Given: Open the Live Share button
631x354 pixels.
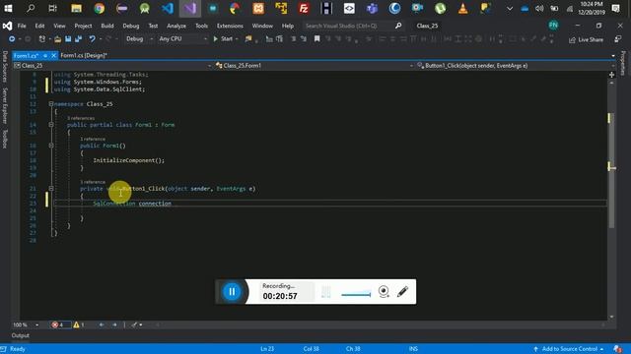Looking at the screenshot, I should click(586, 39).
